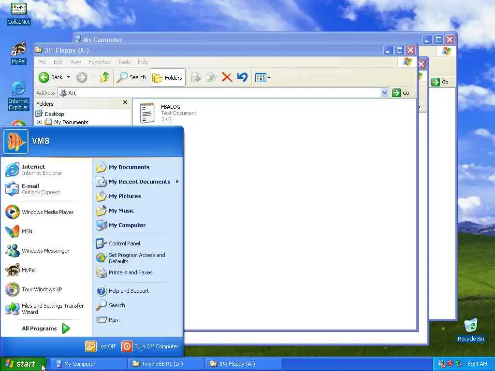Image resolution: width=495 pixels, height=371 pixels.
Task: Expand My Documents tree node
Action: [39, 122]
